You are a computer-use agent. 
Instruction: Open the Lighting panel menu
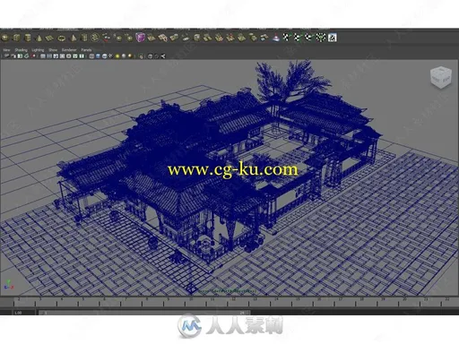tap(38, 50)
